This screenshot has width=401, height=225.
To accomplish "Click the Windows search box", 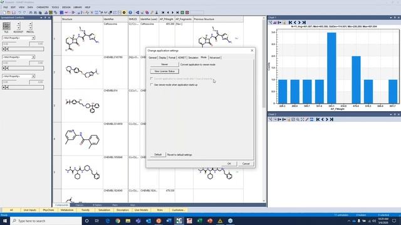I will (46, 221).
